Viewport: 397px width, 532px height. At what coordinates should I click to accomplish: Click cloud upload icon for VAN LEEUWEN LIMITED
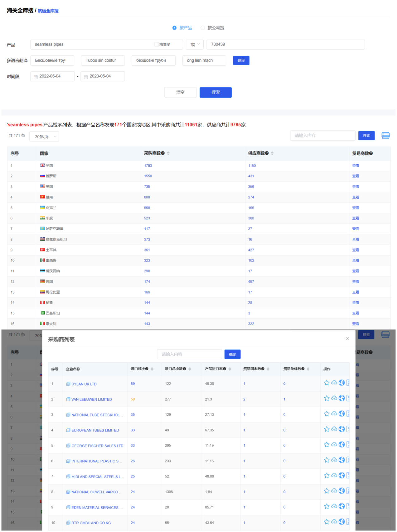[334, 398]
